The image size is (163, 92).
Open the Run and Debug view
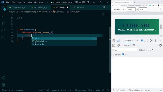pyautogui.click(x=3, y=30)
